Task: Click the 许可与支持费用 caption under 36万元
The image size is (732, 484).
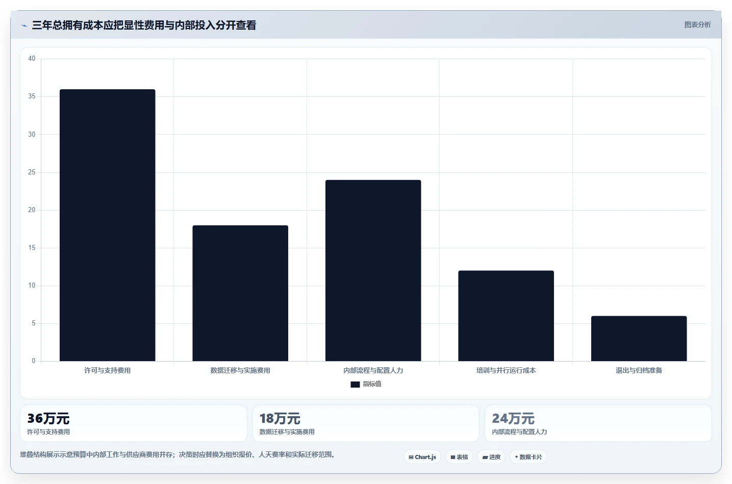Action: pos(48,431)
